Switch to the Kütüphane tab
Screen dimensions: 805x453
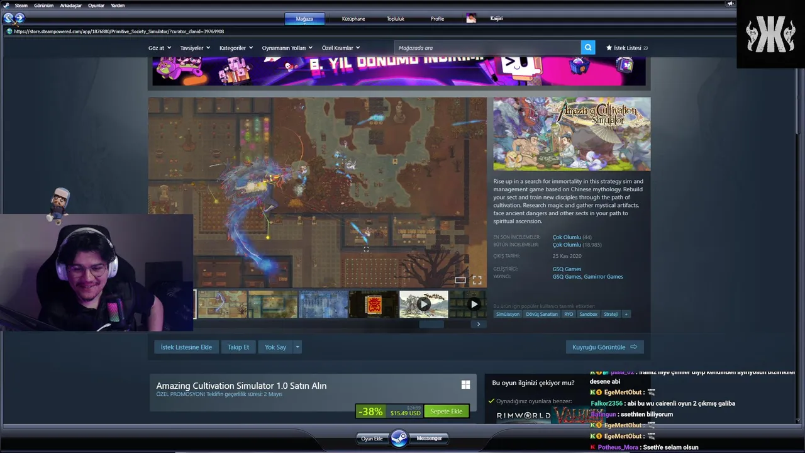353,19
